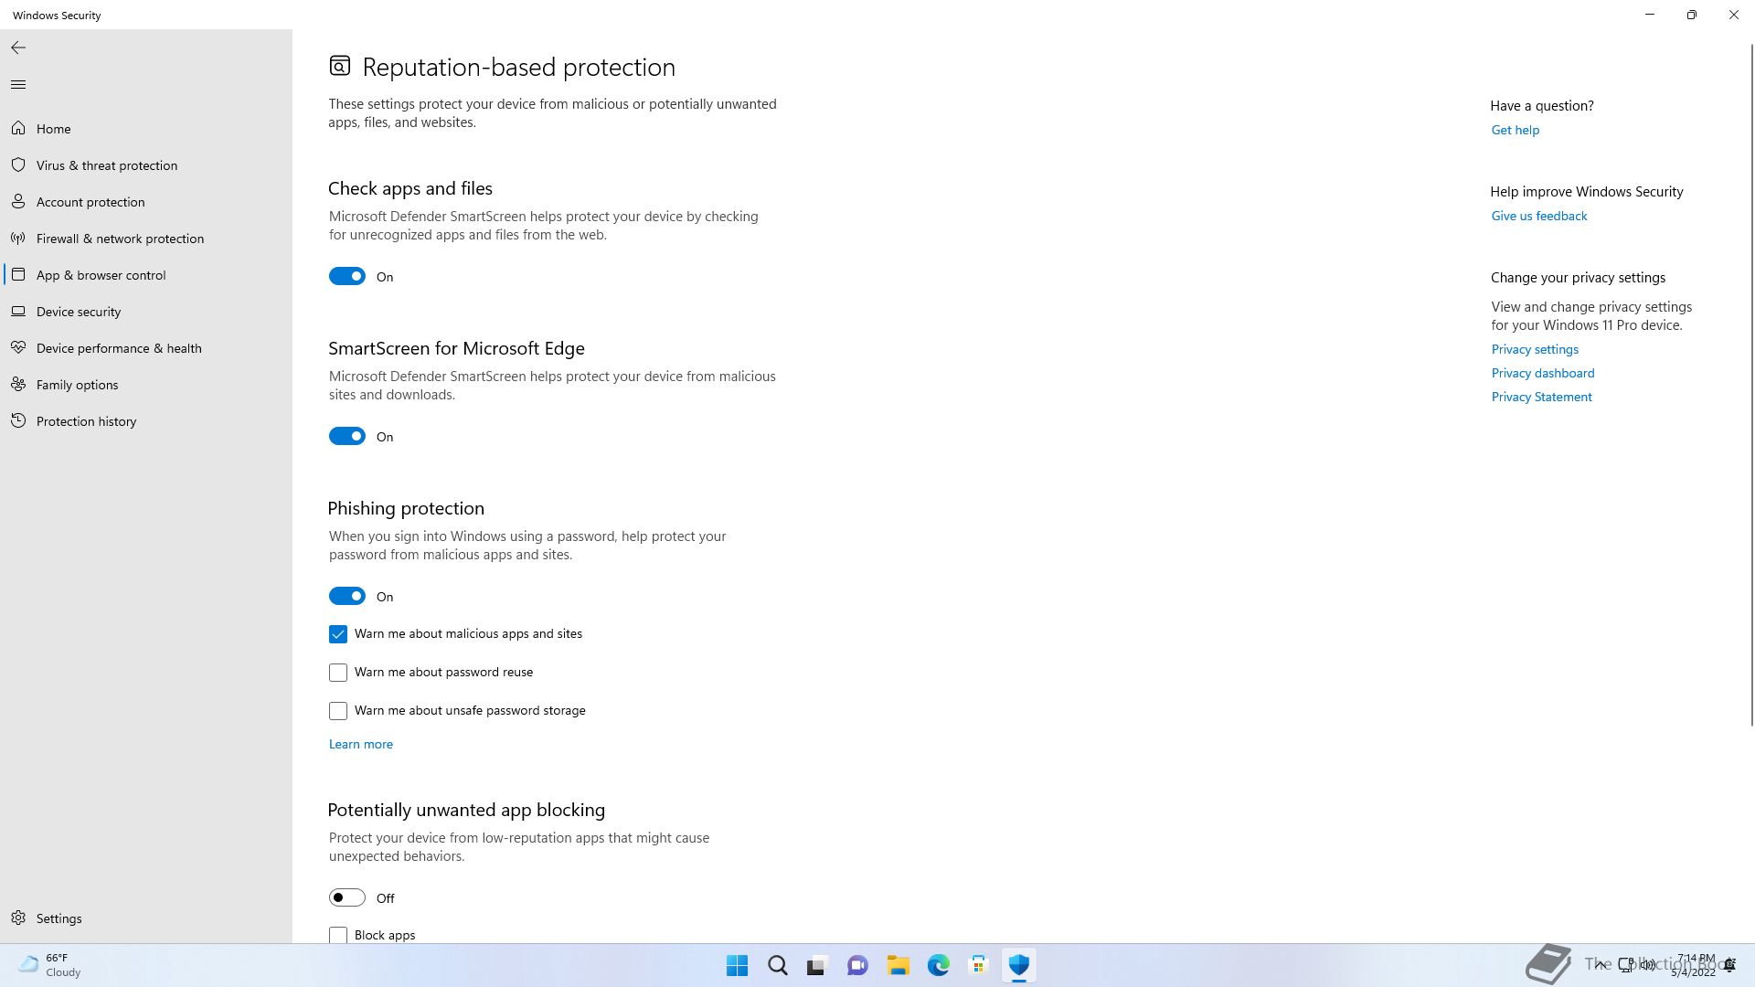Check Warn me about unsafe password storage
The width and height of the screenshot is (1755, 987).
tap(338, 711)
